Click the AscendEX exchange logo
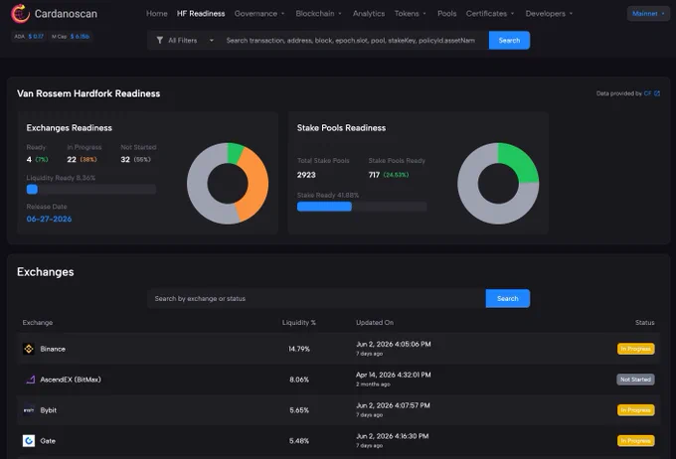Screen dimensions: 676x459 pos(29,380)
